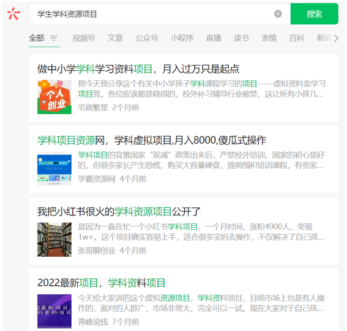Switch to the 文章 tab
This screenshot has height=331, width=347.
115,38
